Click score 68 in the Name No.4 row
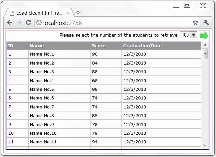The height and width of the screenshot is (157, 216). (106, 81)
